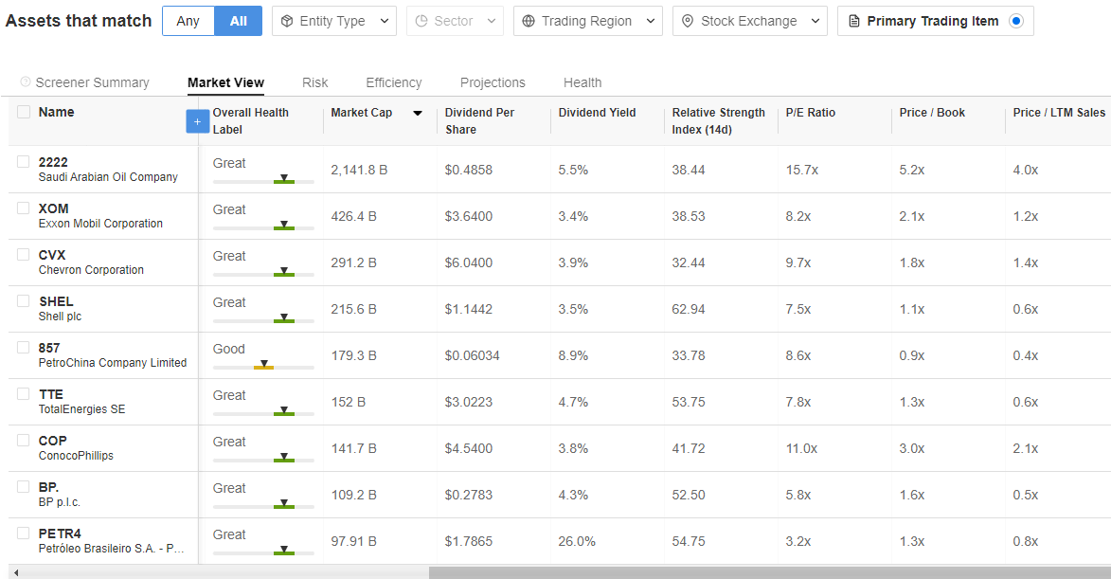Open the BP. ticker link
The image size is (1111, 579).
click(x=49, y=487)
